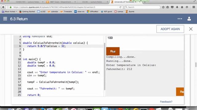197x110 pixels.
Task: Open the bookmarks list clipboard icon
Action: pyautogui.click(x=168, y=7)
